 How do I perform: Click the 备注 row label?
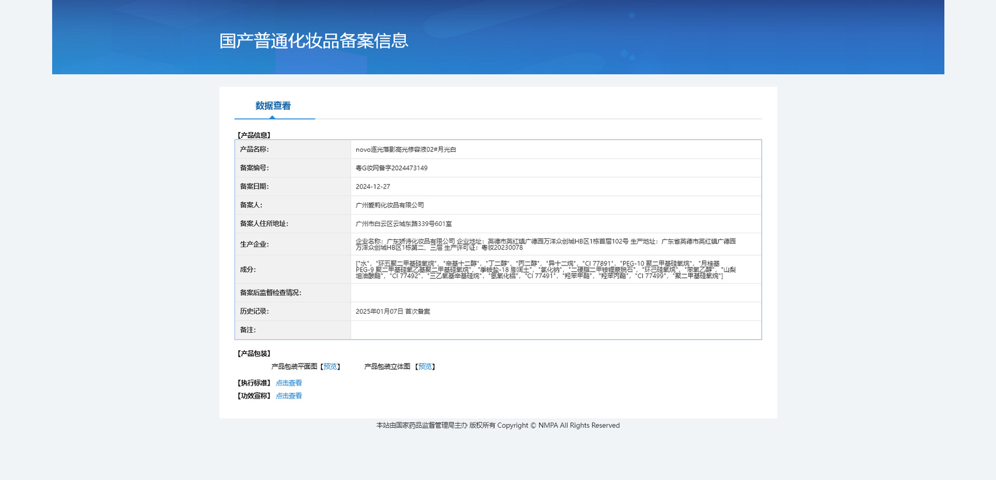pos(248,330)
